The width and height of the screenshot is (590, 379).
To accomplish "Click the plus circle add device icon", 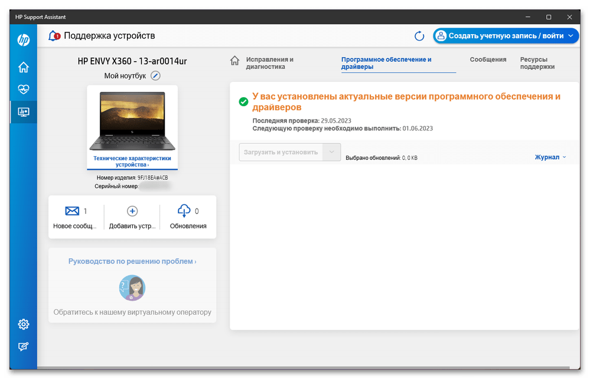I will tap(132, 211).
